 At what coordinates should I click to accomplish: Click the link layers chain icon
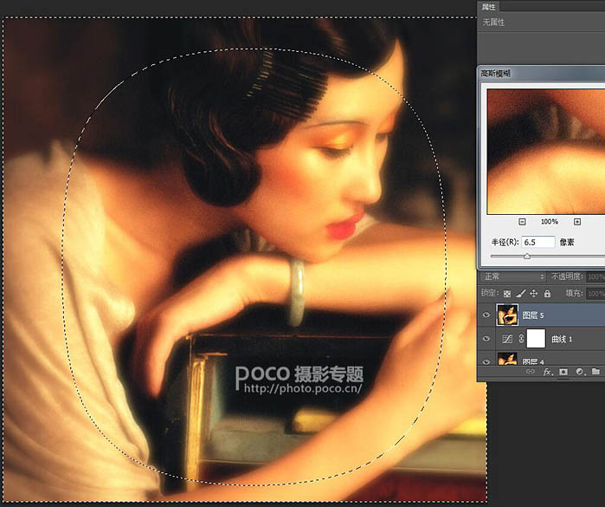coord(530,371)
